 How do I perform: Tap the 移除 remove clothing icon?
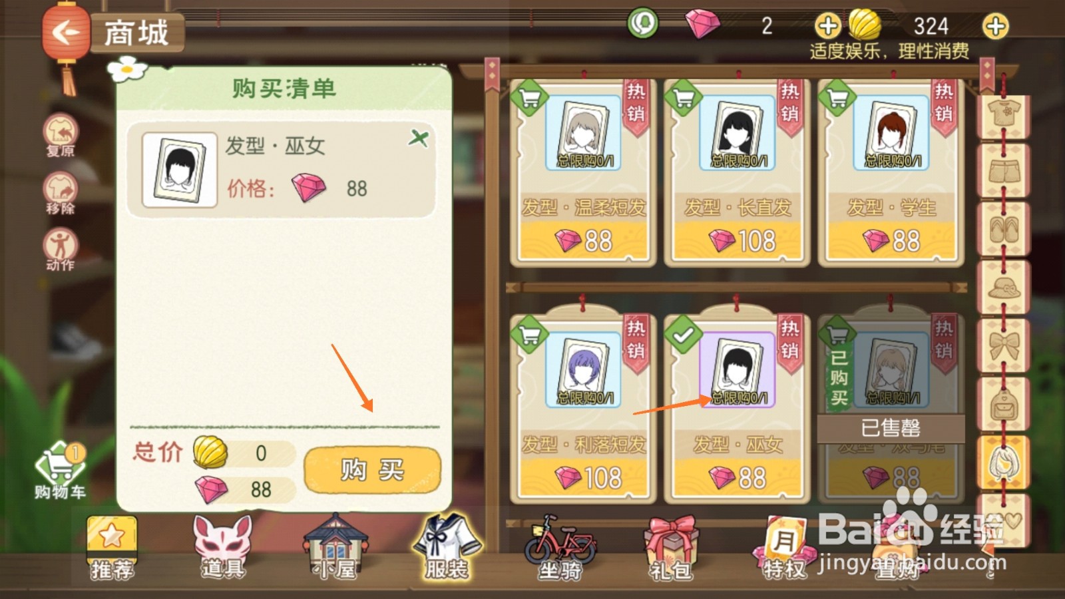click(61, 194)
